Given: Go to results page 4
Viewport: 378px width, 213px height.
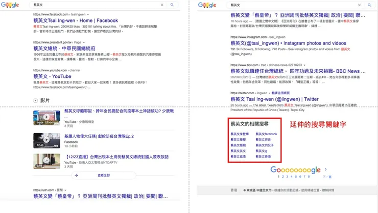Looking at the screenshot, I should pos(292,177).
